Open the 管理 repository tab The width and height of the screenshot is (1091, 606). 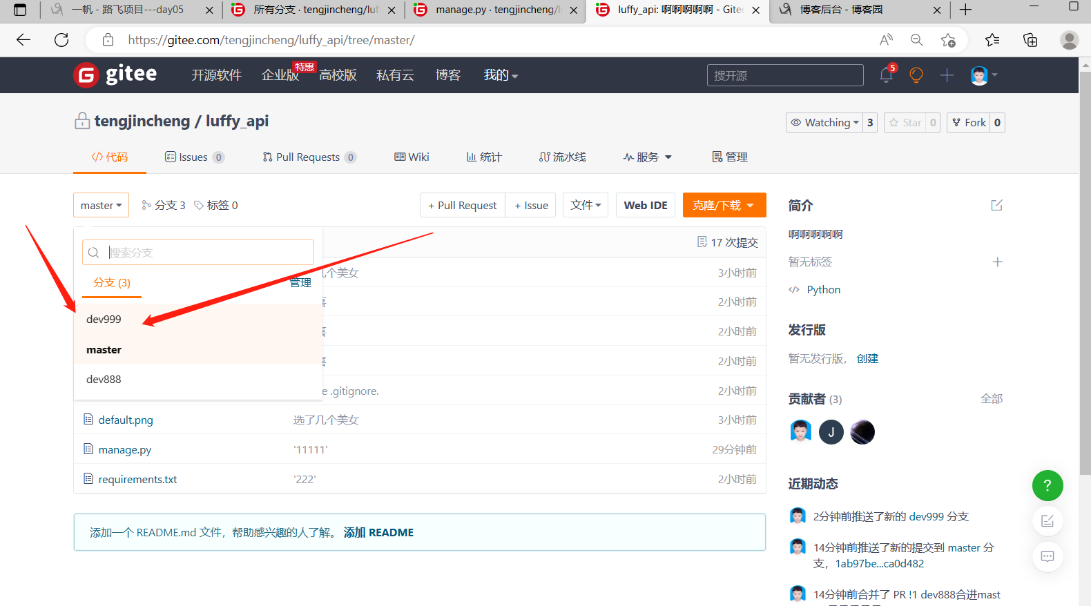(x=730, y=157)
